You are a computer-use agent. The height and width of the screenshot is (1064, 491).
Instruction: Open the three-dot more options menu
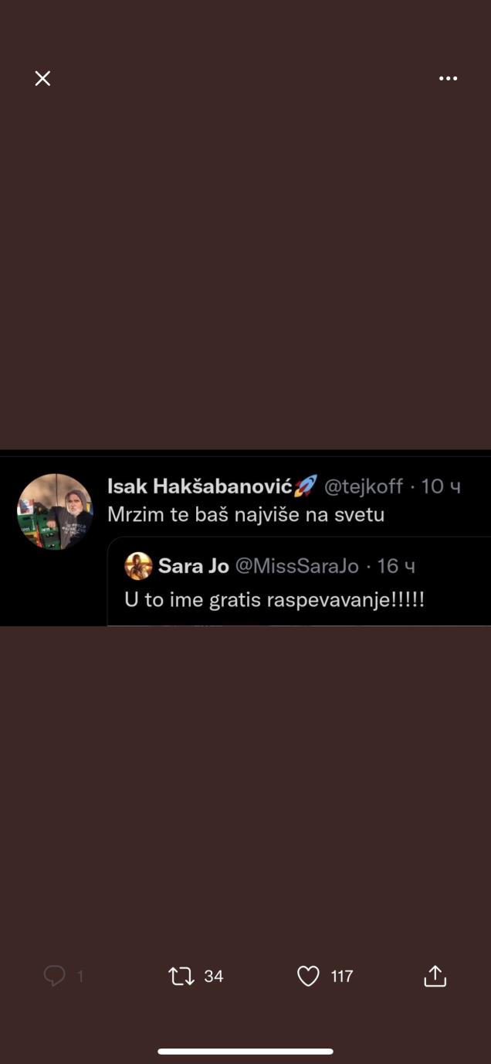tap(448, 78)
